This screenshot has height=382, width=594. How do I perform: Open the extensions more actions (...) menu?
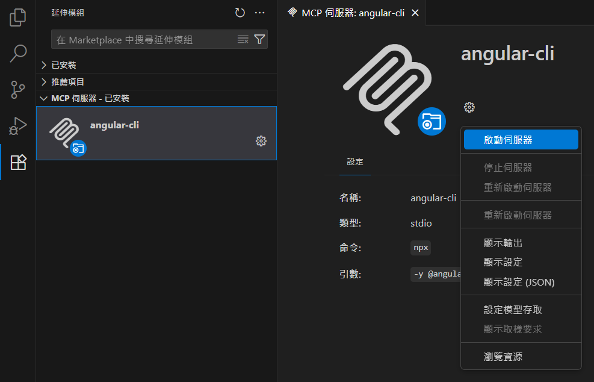pos(259,13)
